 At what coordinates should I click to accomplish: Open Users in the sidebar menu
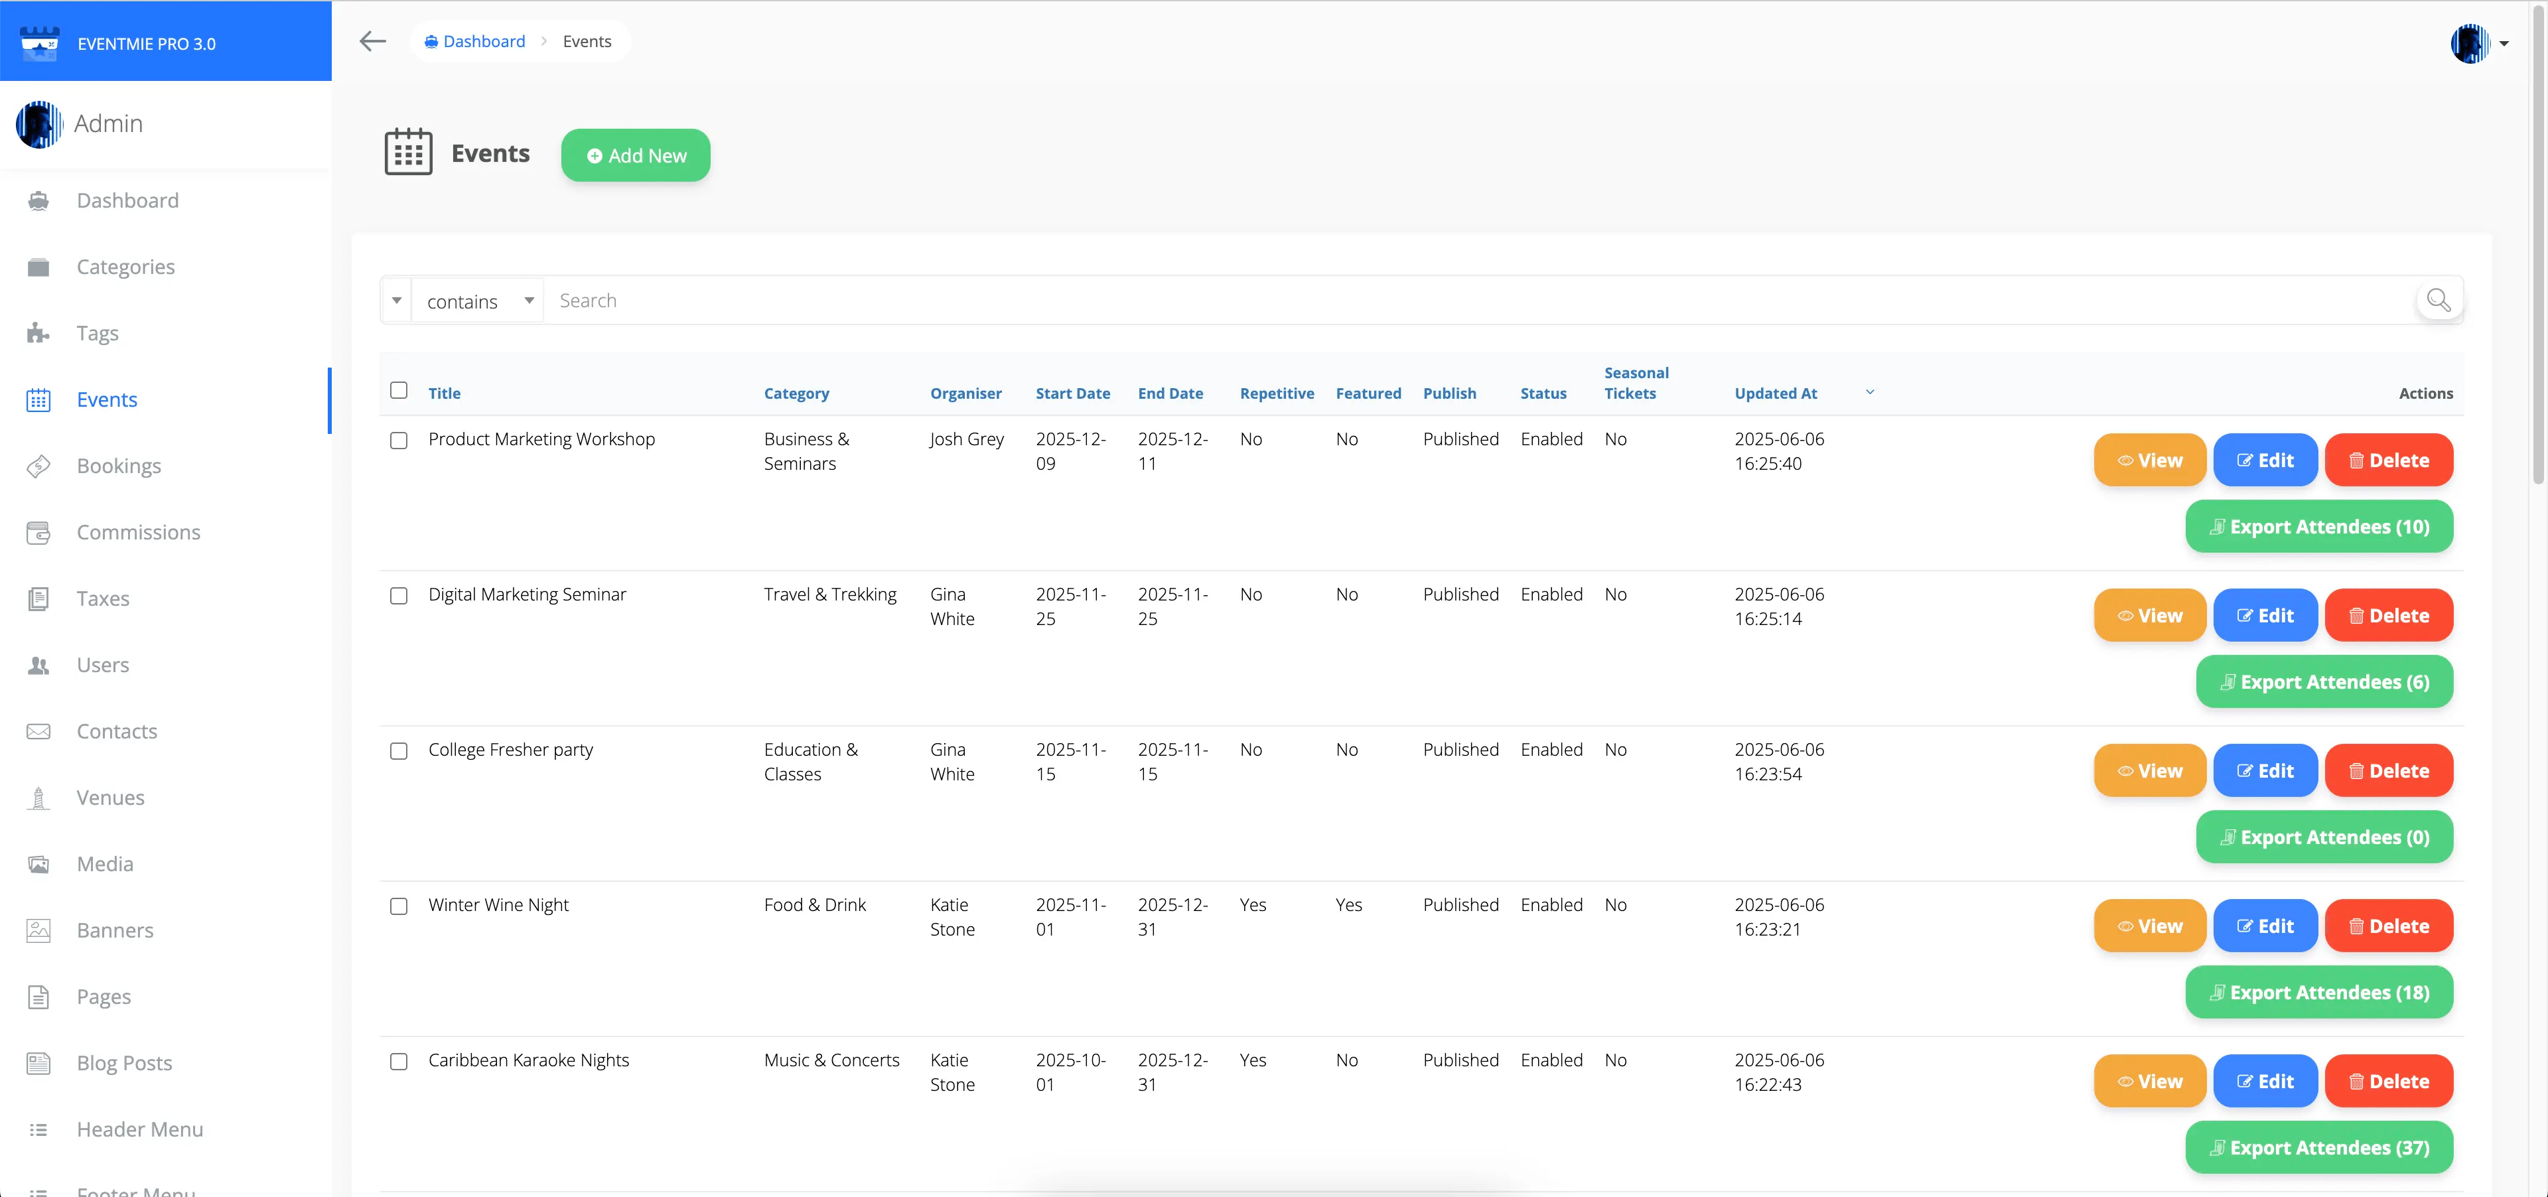[x=103, y=665]
